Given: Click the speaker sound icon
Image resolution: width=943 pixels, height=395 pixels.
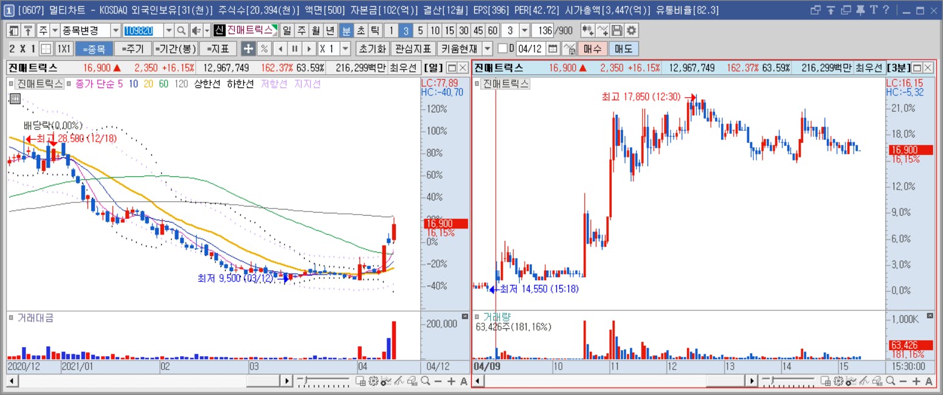Looking at the screenshot, I should 196,30.
